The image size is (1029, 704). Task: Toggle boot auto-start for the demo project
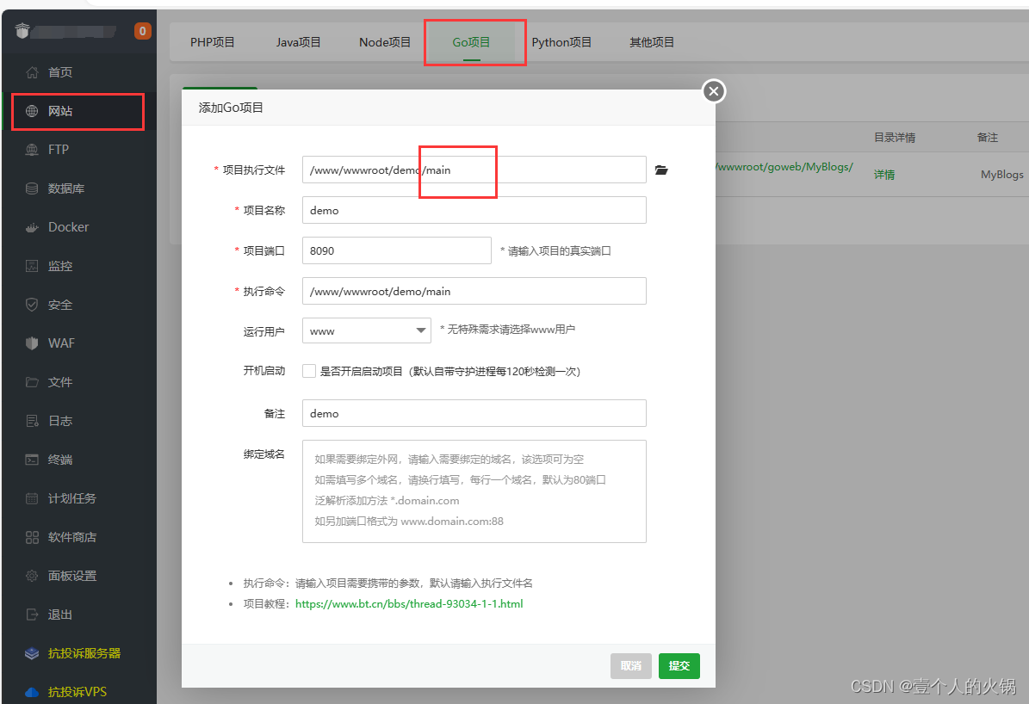click(308, 370)
